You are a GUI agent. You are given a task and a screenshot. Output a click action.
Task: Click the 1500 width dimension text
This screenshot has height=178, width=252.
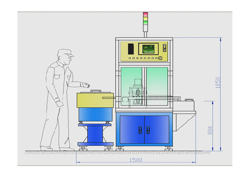point(136,160)
